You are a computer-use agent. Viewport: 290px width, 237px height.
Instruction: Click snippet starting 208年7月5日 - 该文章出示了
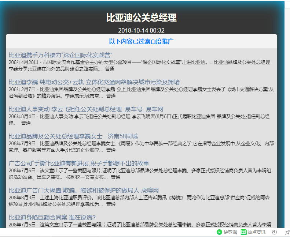pyautogui.click(x=140, y=174)
